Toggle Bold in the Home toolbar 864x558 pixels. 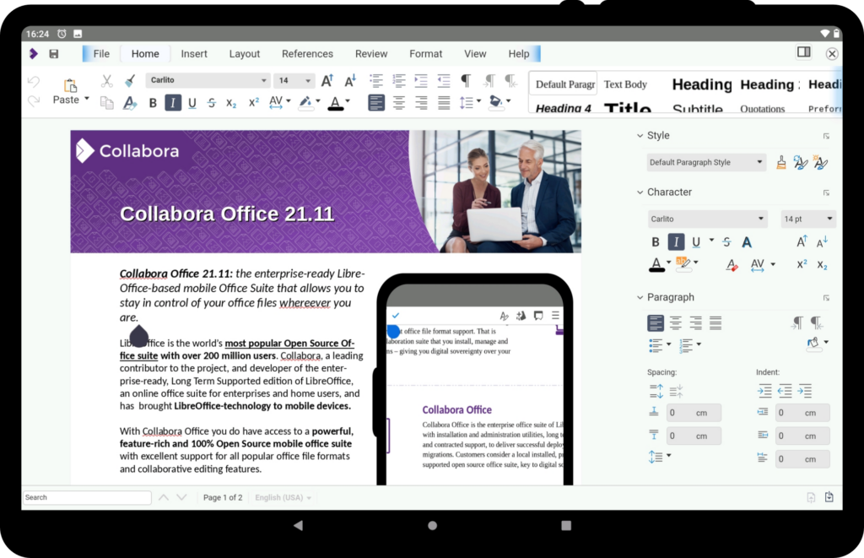pos(153,103)
